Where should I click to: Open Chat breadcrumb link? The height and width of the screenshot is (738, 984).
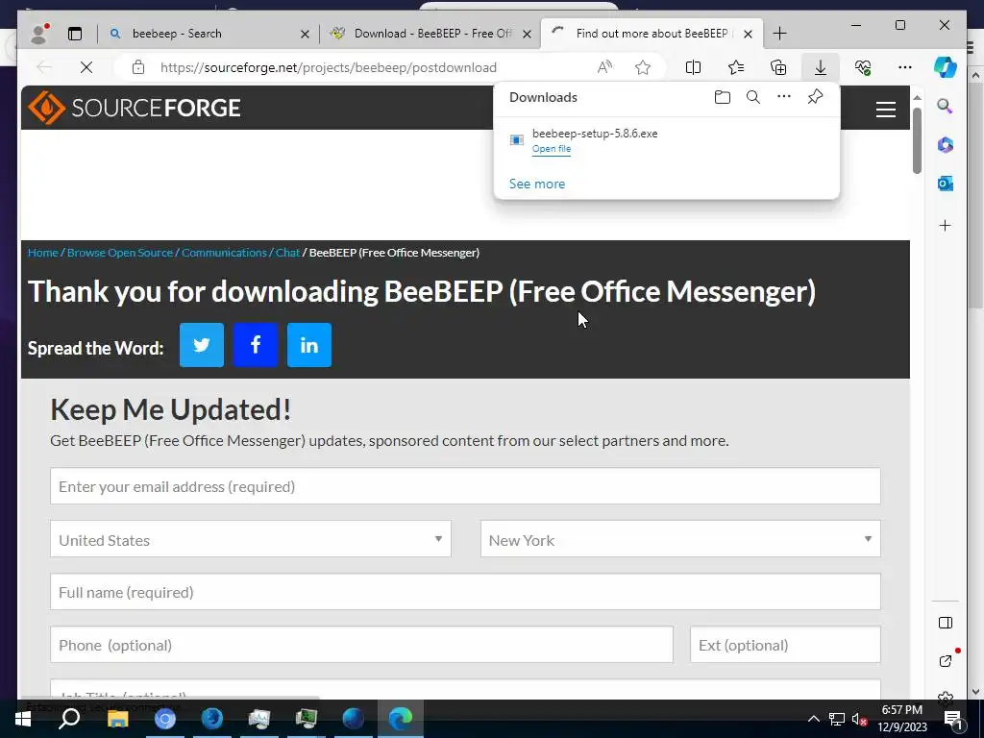pos(287,253)
